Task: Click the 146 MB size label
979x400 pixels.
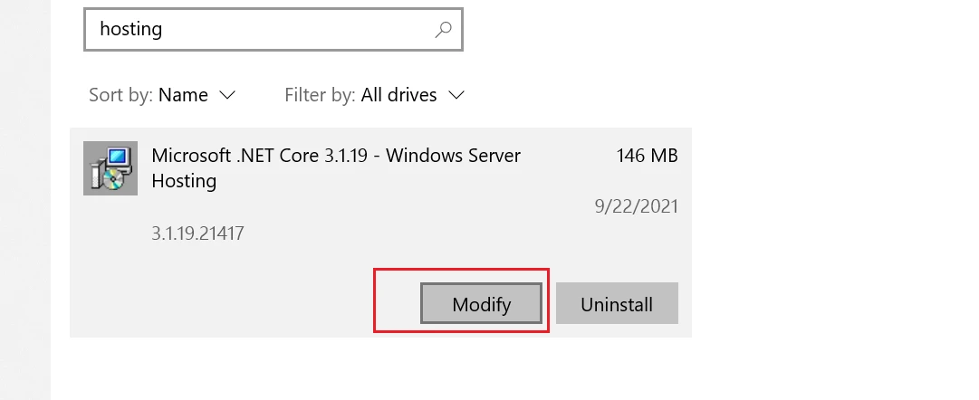Action: [647, 156]
